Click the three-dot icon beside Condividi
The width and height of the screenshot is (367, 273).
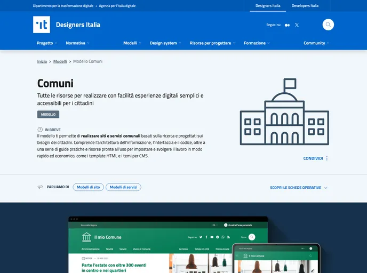pyautogui.click(x=327, y=158)
